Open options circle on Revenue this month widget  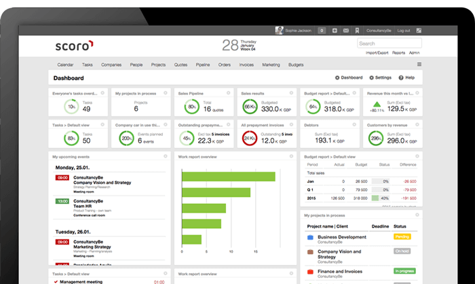[417, 93]
